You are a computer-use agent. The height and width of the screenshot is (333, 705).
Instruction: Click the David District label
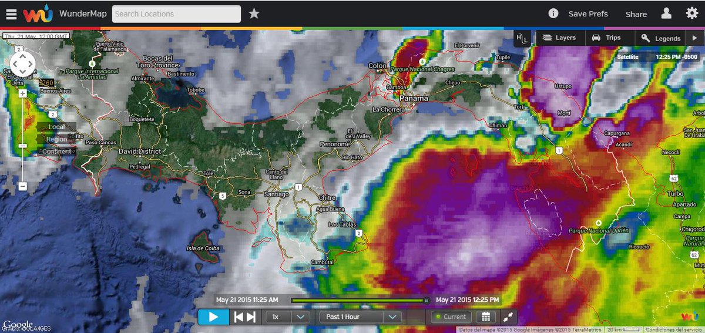click(140, 151)
